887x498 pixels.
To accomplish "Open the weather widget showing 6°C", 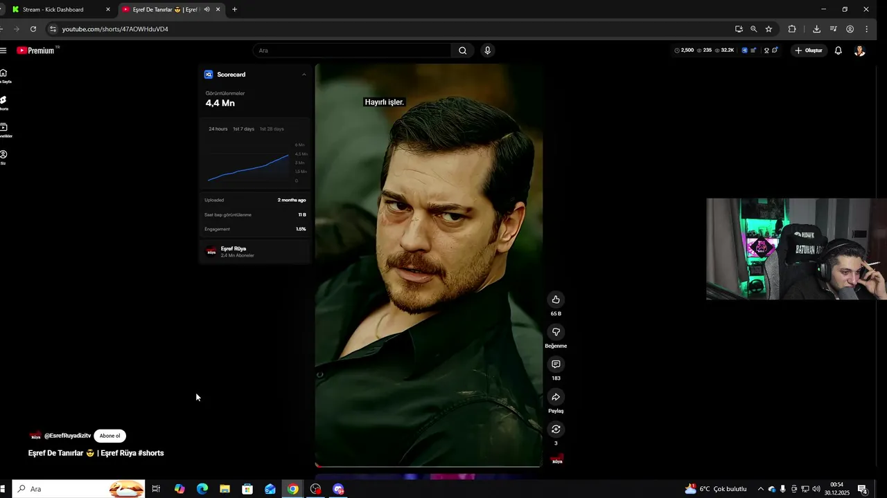I will tap(716, 489).
